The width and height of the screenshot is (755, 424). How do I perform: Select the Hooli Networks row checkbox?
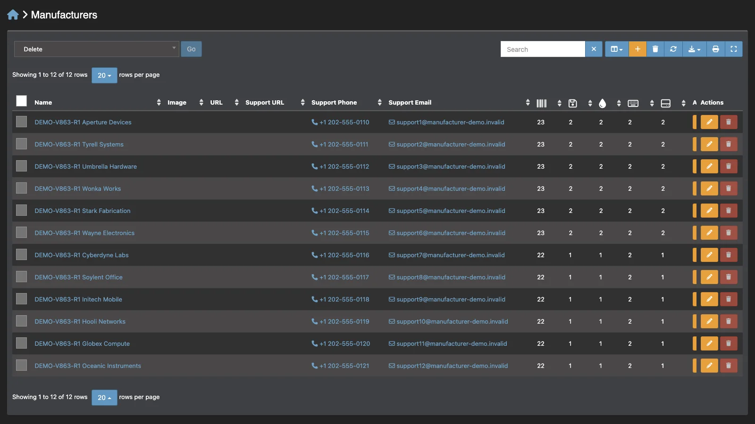coord(21,321)
